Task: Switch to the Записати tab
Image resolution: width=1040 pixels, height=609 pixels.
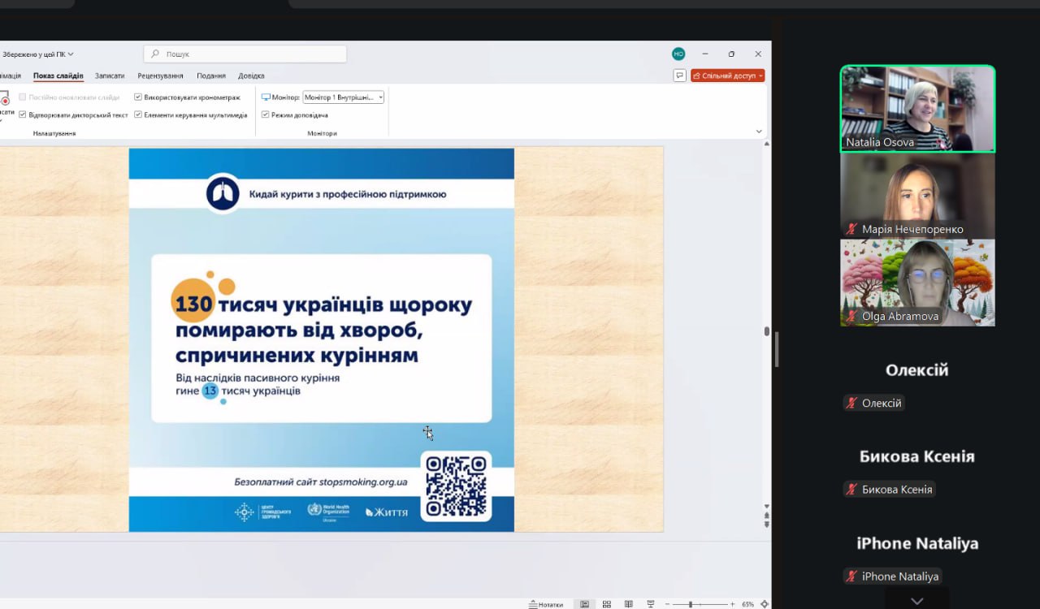Action: [x=110, y=76]
